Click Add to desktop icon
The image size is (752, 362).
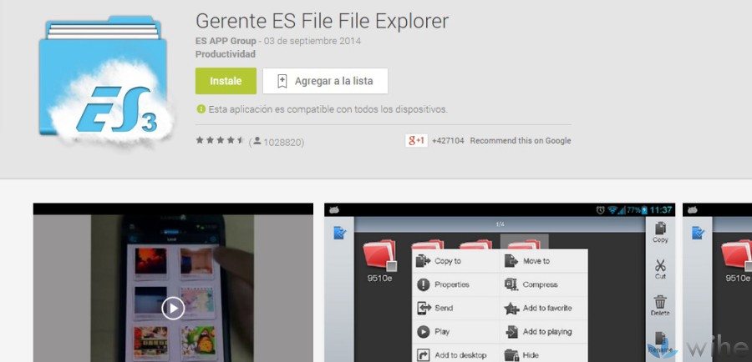point(424,354)
